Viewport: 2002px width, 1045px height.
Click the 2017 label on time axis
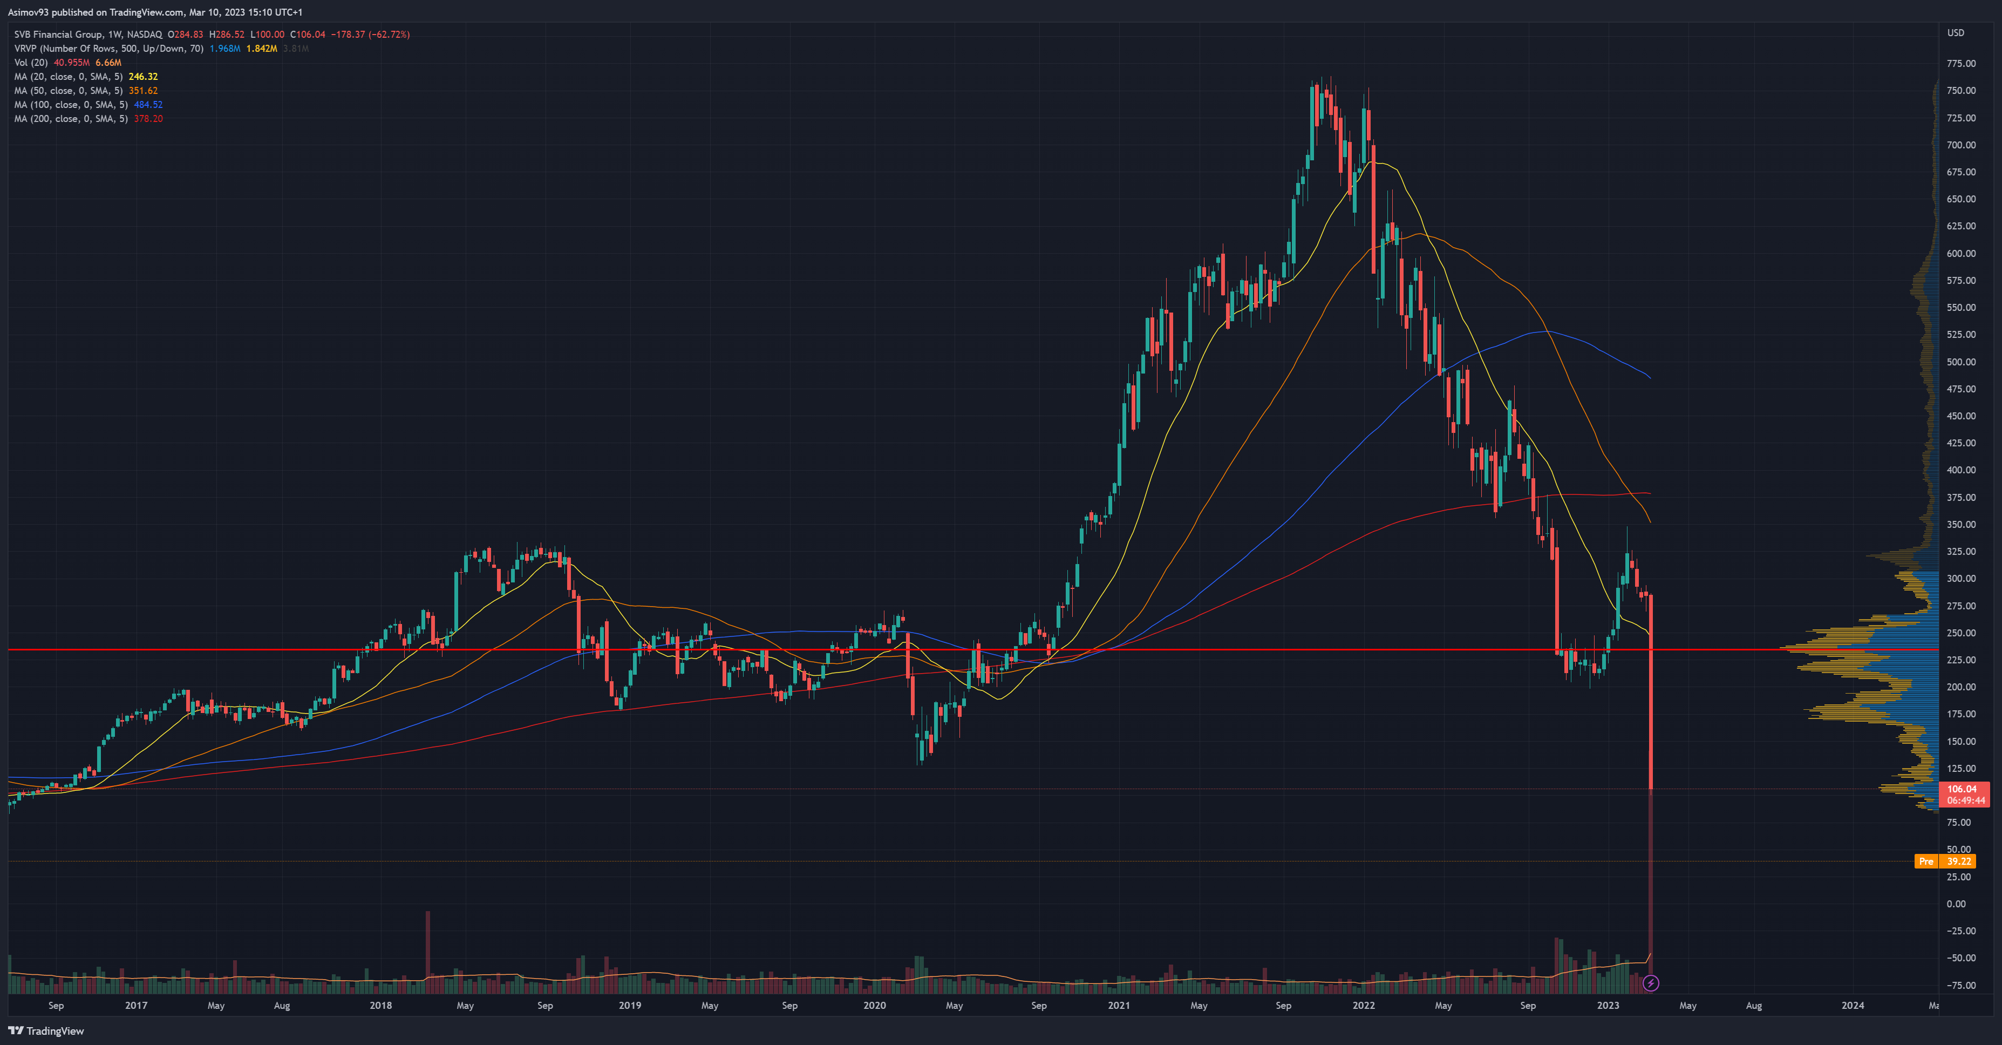coord(136,1006)
